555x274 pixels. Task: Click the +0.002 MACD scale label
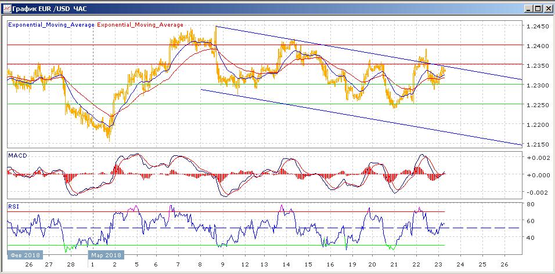[x=538, y=158]
